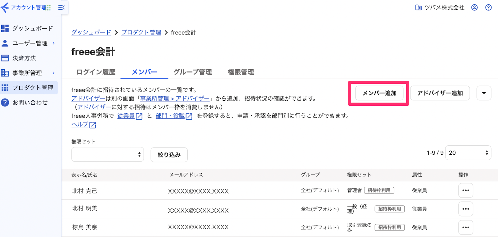Click external link icon next to ヘルプ
The height and width of the screenshot is (237, 498).
click(x=93, y=125)
